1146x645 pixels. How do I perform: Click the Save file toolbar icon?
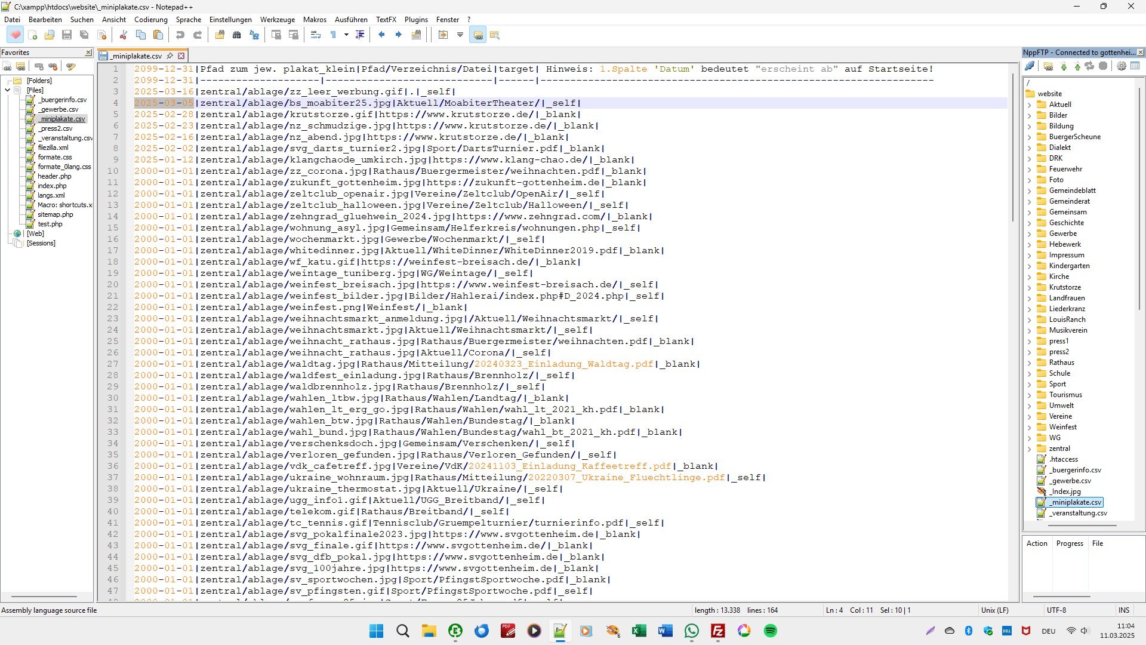[x=67, y=35]
